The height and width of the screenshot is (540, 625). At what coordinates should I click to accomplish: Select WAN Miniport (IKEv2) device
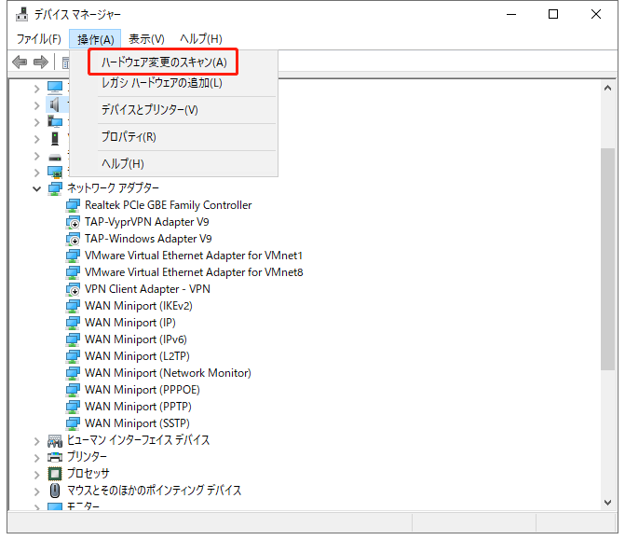pyautogui.click(x=138, y=306)
